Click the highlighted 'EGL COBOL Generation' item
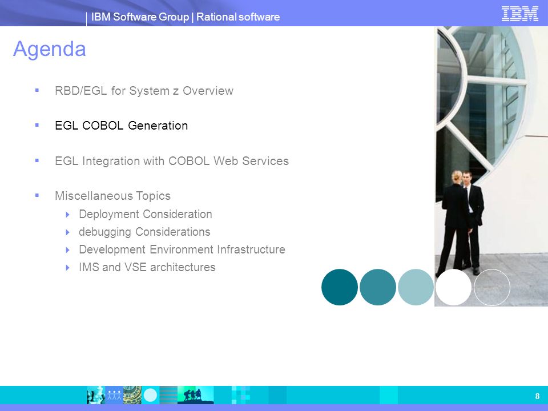The width and height of the screenshot is (548, 411). coord(121,126)
